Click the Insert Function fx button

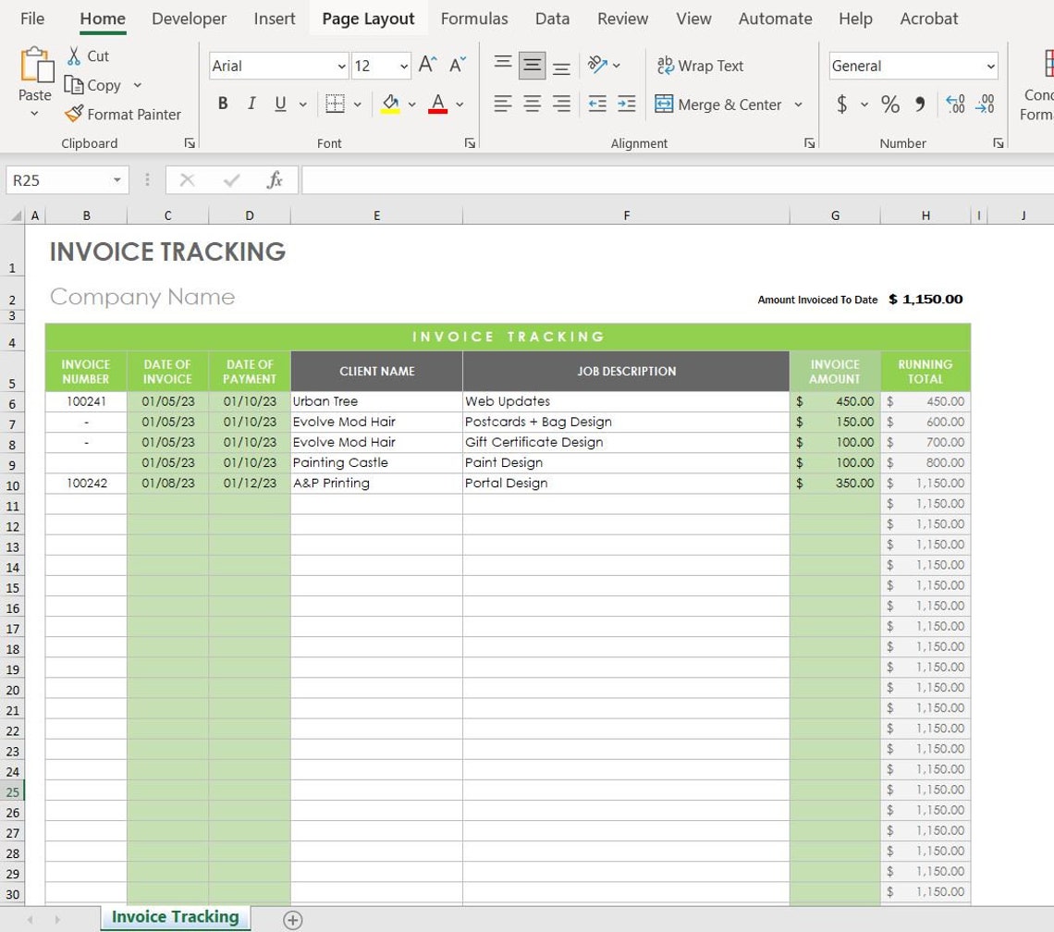(275, 179)
